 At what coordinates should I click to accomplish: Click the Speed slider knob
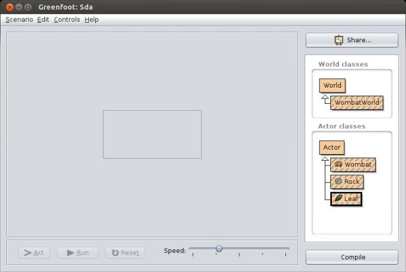pyautogui.click(x=219, y=248)
